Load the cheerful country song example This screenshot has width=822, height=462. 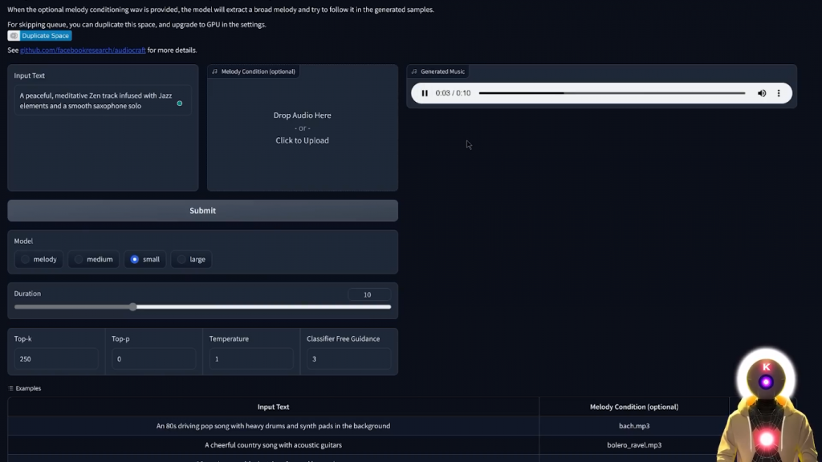pos(273,444)
